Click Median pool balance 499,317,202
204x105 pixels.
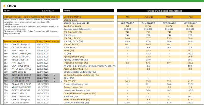point(170,23)
